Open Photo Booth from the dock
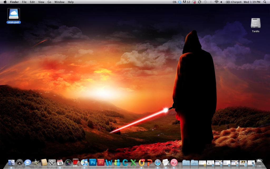 pos(76,162)
